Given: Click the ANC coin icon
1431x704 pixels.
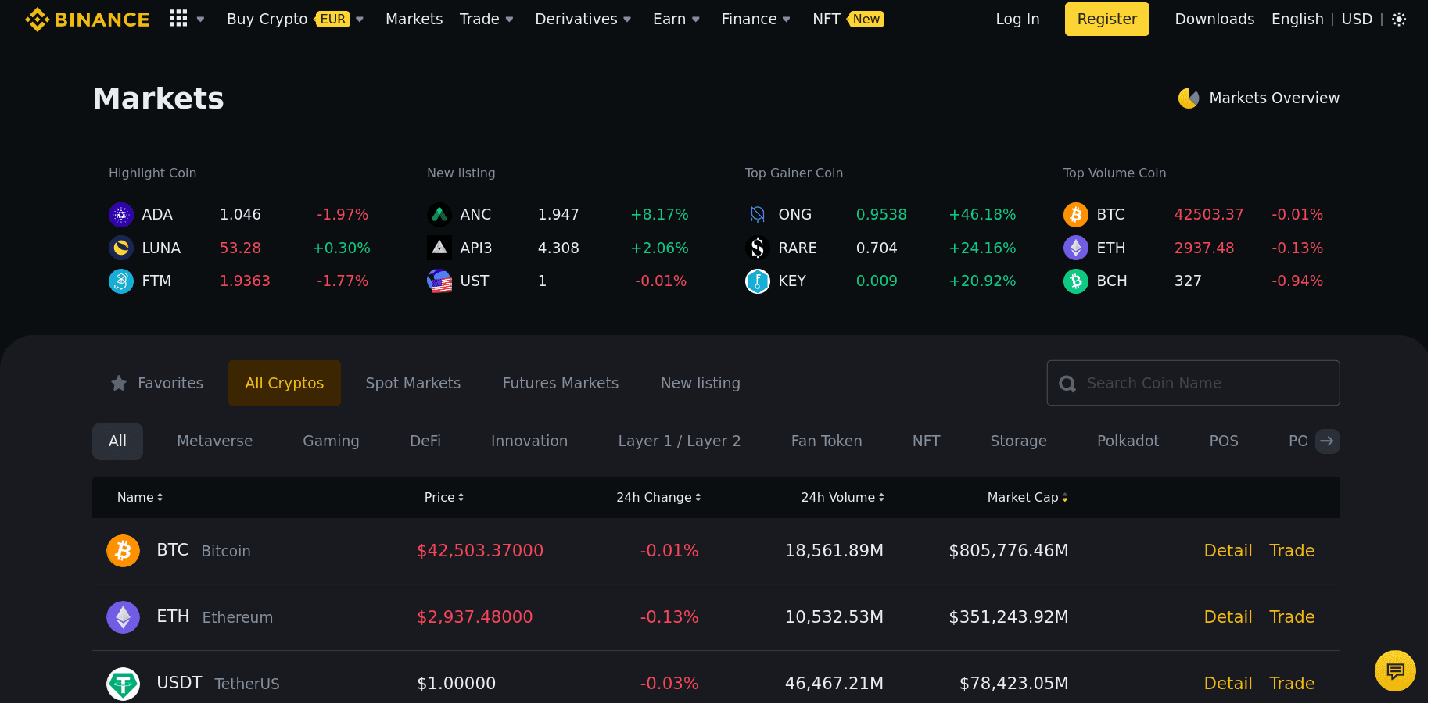Looking at the screenshot, I should (439, 214).
